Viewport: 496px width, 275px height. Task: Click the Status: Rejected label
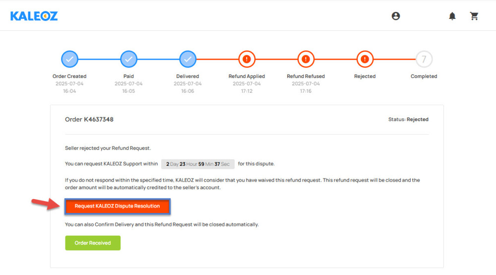[x=408, y=119]
